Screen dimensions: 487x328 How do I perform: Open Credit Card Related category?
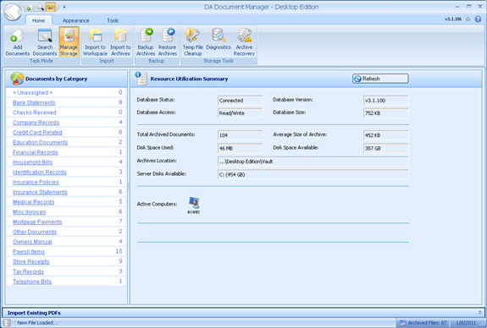pyautogui.click(x=37, y=133)
